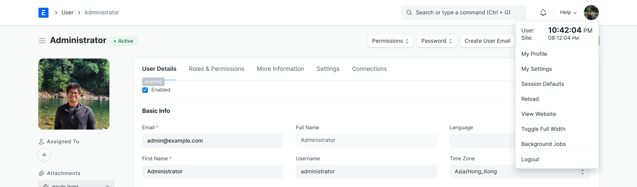Click Logout in the user menu
Viewport: 637px width, 187px height.
[557, 159]
